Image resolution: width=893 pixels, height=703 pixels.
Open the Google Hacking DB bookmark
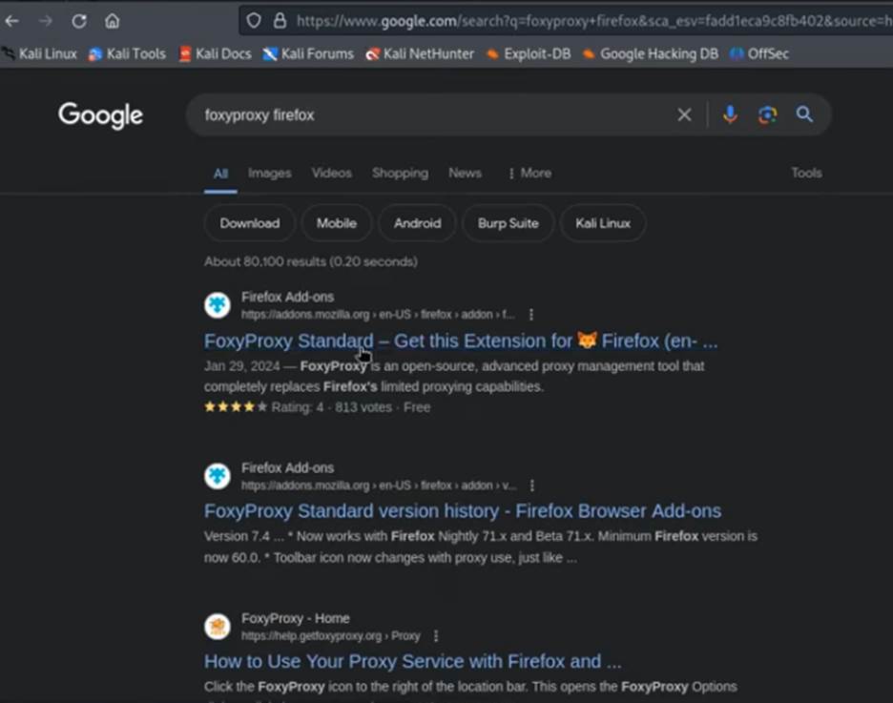click(x=651, y=53)
